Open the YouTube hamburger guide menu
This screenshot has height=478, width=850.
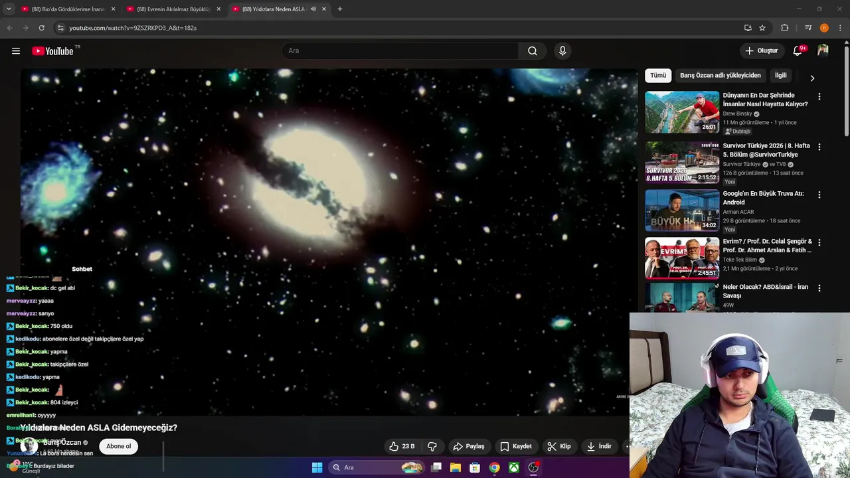16,51
